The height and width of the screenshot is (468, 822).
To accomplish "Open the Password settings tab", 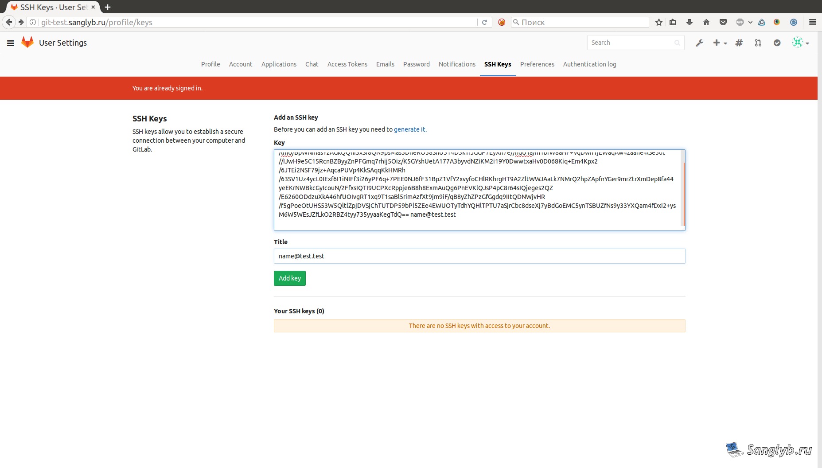I will (x=417, y=64).
